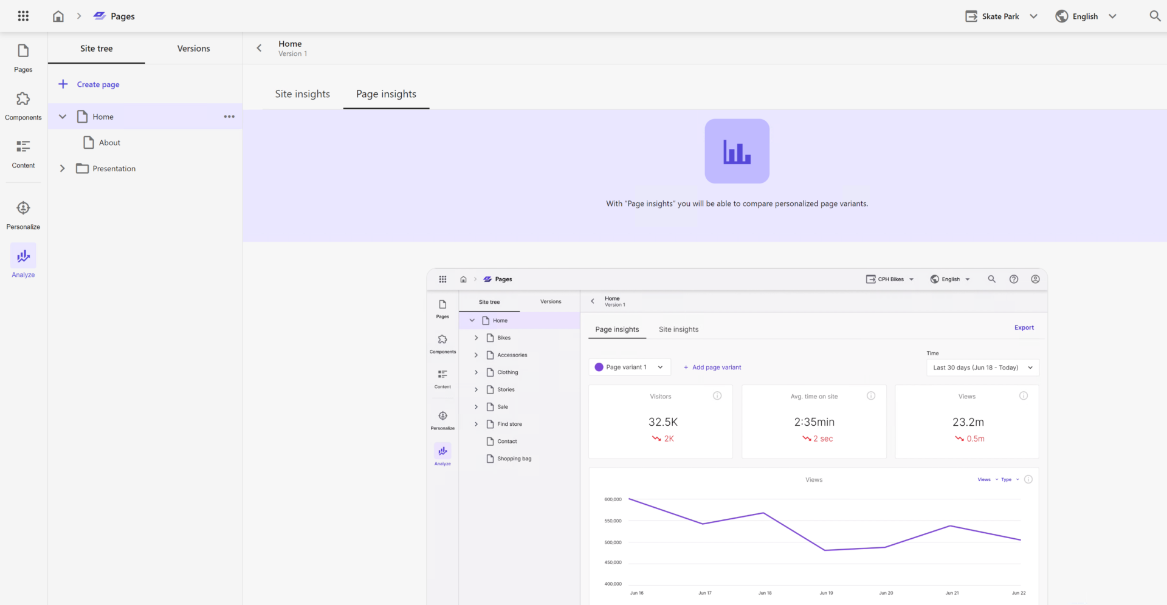Select the About page in site tree
1167x605 pixels.
click(x=109, y=143)
